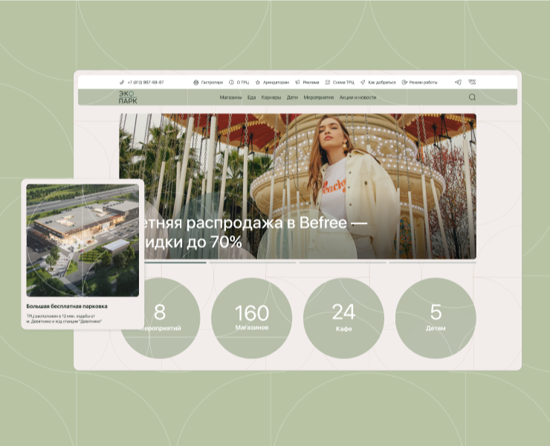
Task: Click the 160 Магазинов circle
Action: tap(251, 317)
